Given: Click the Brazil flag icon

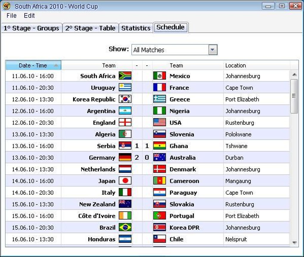Looking at the screenshot, I should 125,227.
